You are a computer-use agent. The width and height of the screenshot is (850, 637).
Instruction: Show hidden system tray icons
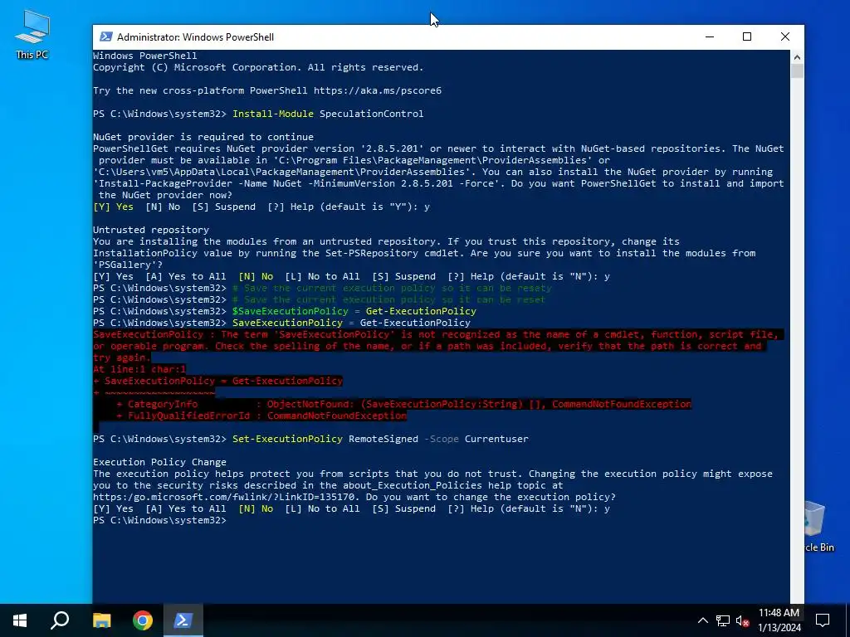(x=702, y=620)
